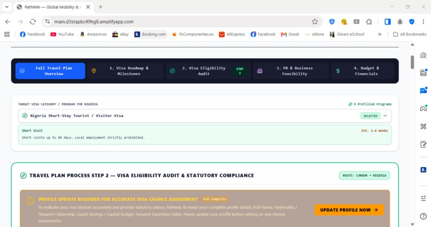Open the sidebar help question icon
This screenshot has width=431, height=227.
pos(424,216)
